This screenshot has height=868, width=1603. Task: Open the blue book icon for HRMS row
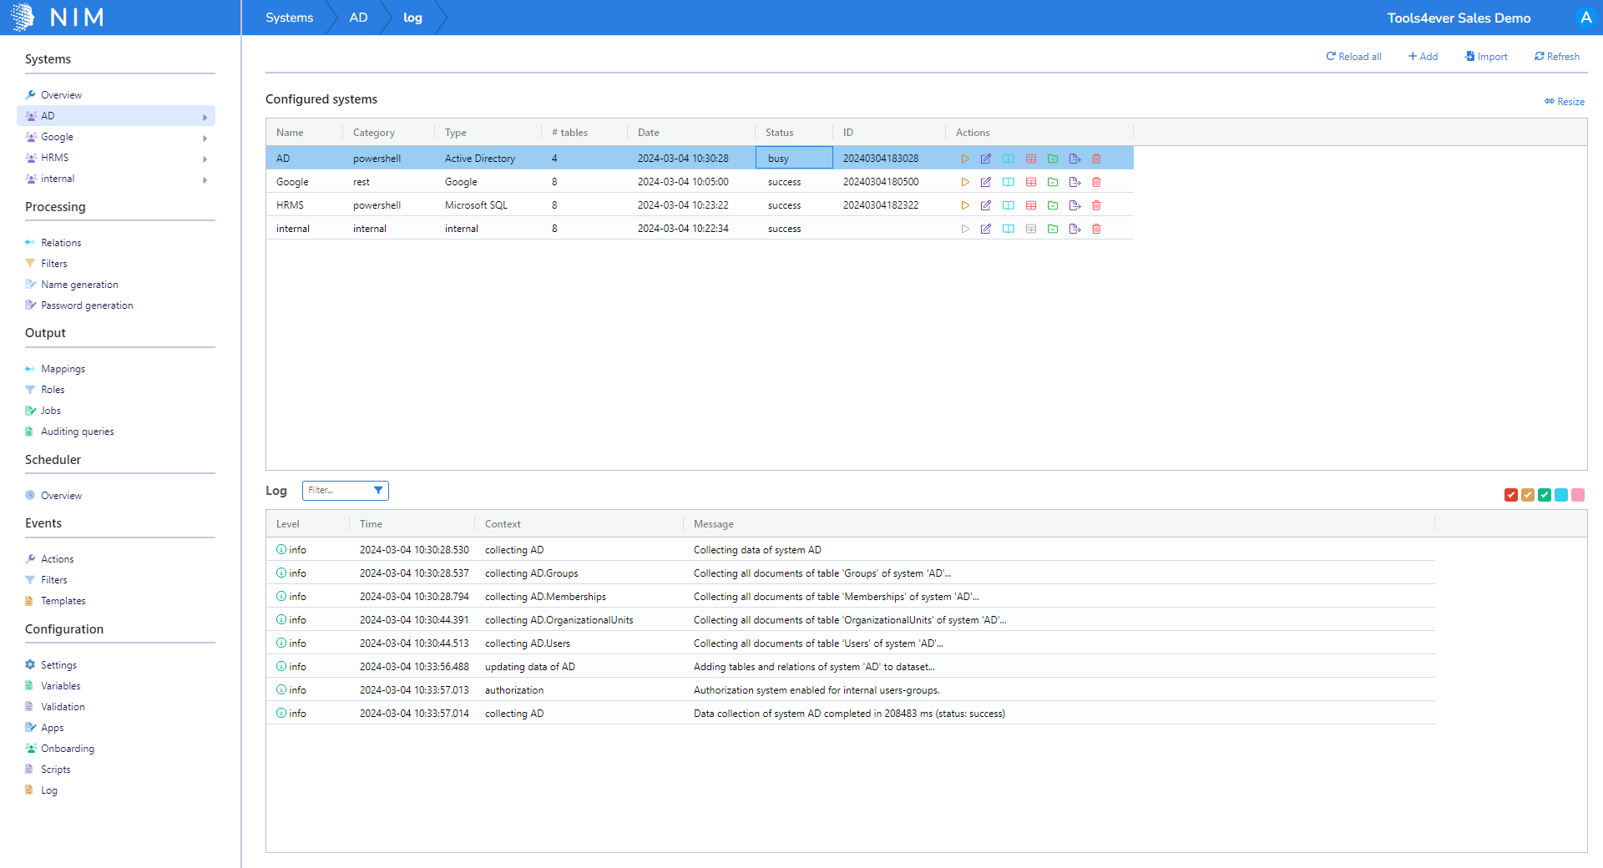tap(1009, 204)
